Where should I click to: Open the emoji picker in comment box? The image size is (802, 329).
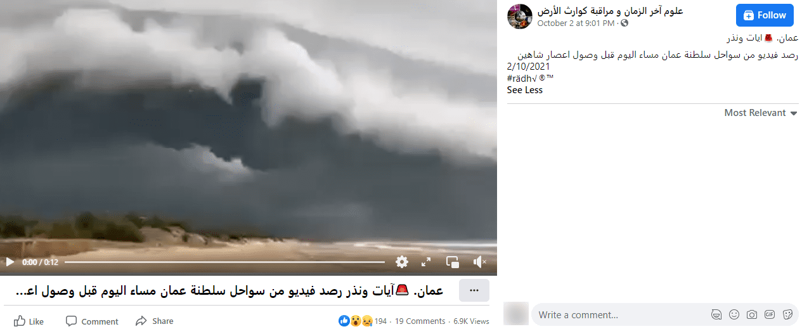click(734, 314)
